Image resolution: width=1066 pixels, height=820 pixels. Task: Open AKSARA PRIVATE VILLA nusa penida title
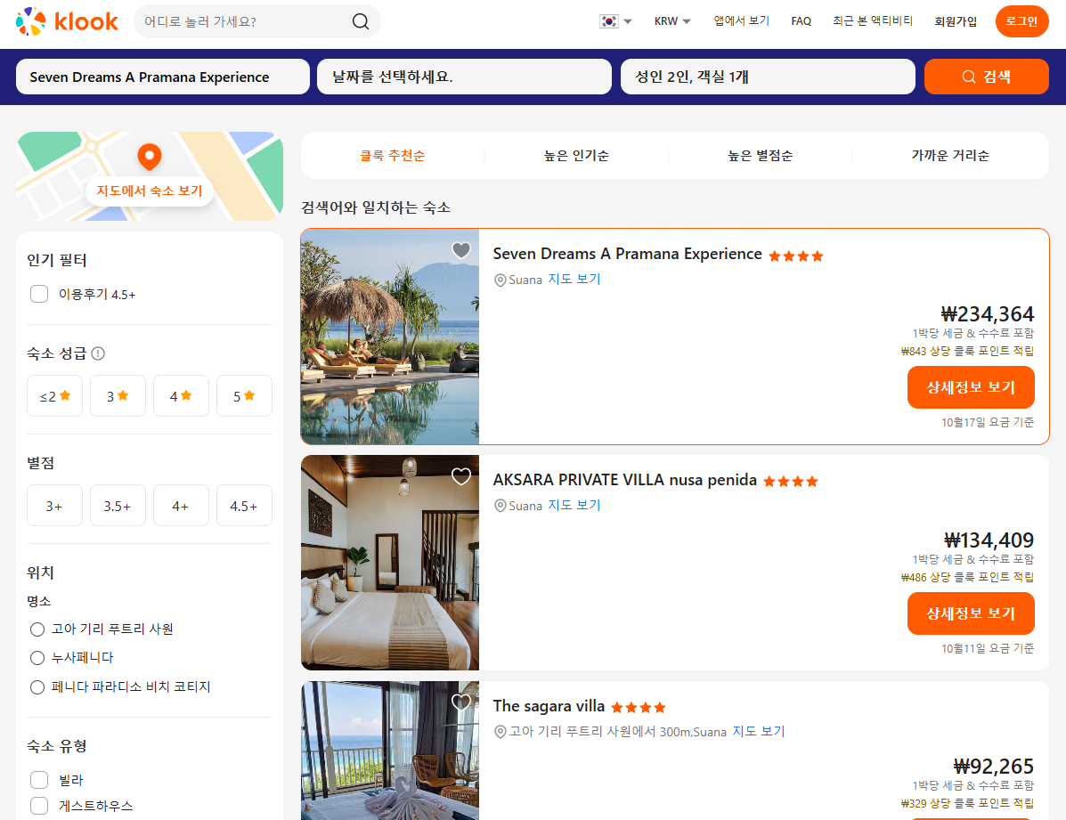(624, 480)
